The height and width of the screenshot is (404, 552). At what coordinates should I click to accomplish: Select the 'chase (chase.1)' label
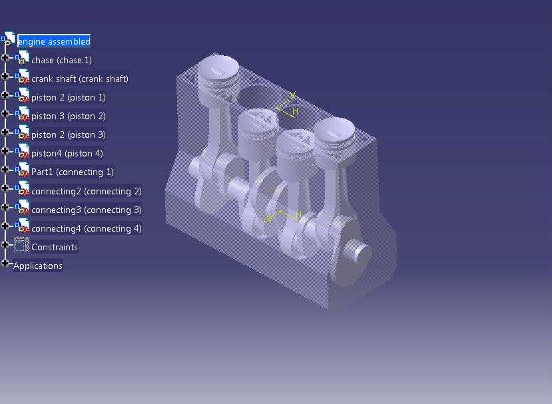[62, 60]
